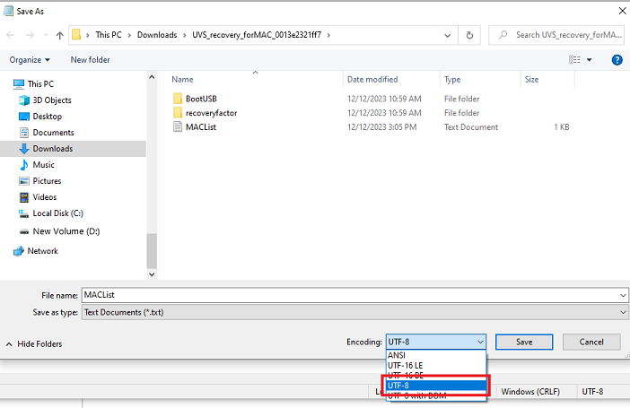630x408 pixels.
Task: Click the recoveryfactor folder icon
Action: click(x=178, y=113)
